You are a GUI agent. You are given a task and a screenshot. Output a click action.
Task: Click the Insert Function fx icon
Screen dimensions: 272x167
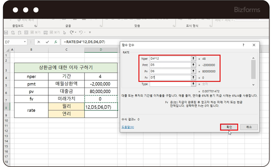pyautogui.click(x=56, y=42)
